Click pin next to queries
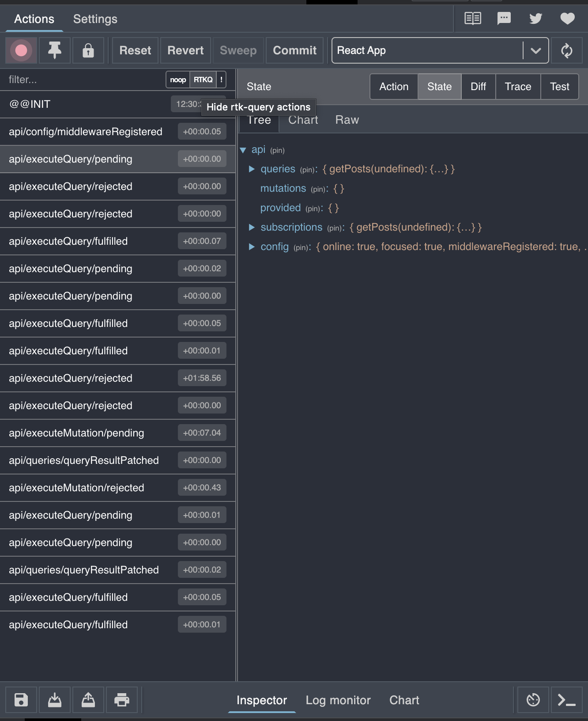The height and width of the screenshot is (721, 588). (307, 170)
